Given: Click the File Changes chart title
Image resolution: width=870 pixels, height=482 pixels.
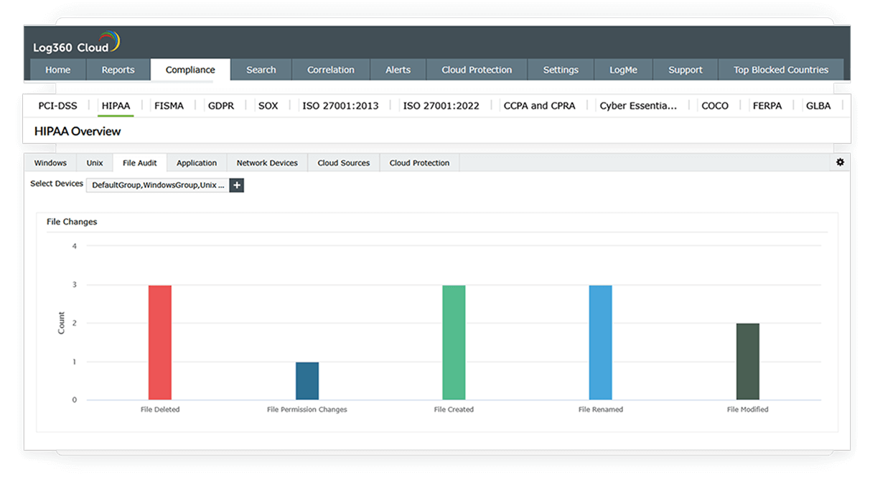Looking at the screenshot, I should coord(72,222).
